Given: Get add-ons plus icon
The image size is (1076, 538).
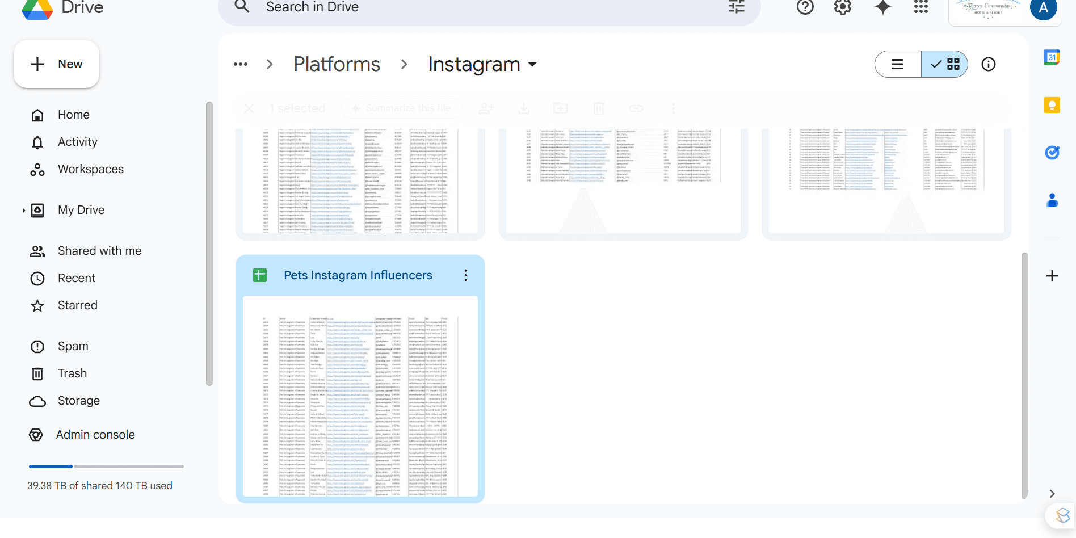Looking at the screenshot, I should 1052,276.
